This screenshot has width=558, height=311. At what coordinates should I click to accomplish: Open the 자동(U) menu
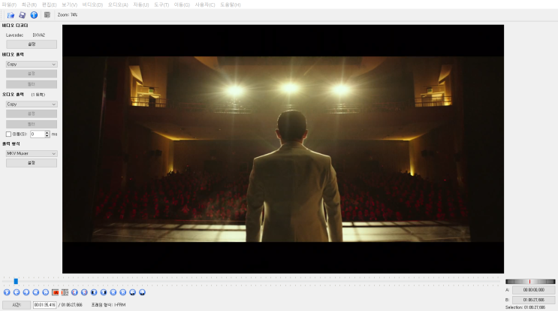tap(141, 5)
